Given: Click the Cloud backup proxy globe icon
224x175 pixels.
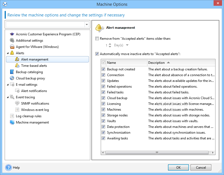Looking at the screenshot, I should [x=12, y=78].
